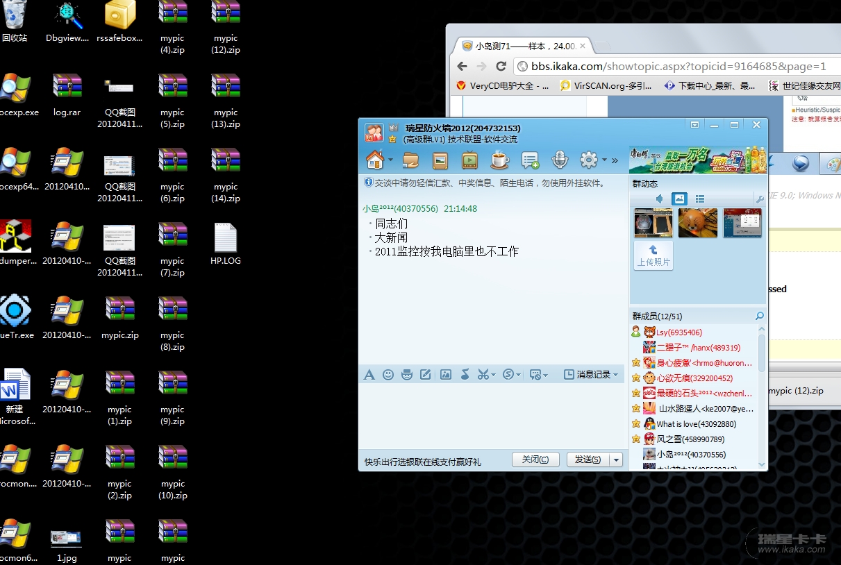Open font settings with the A icon
This screenshot has width=841, height=565.
369,375
